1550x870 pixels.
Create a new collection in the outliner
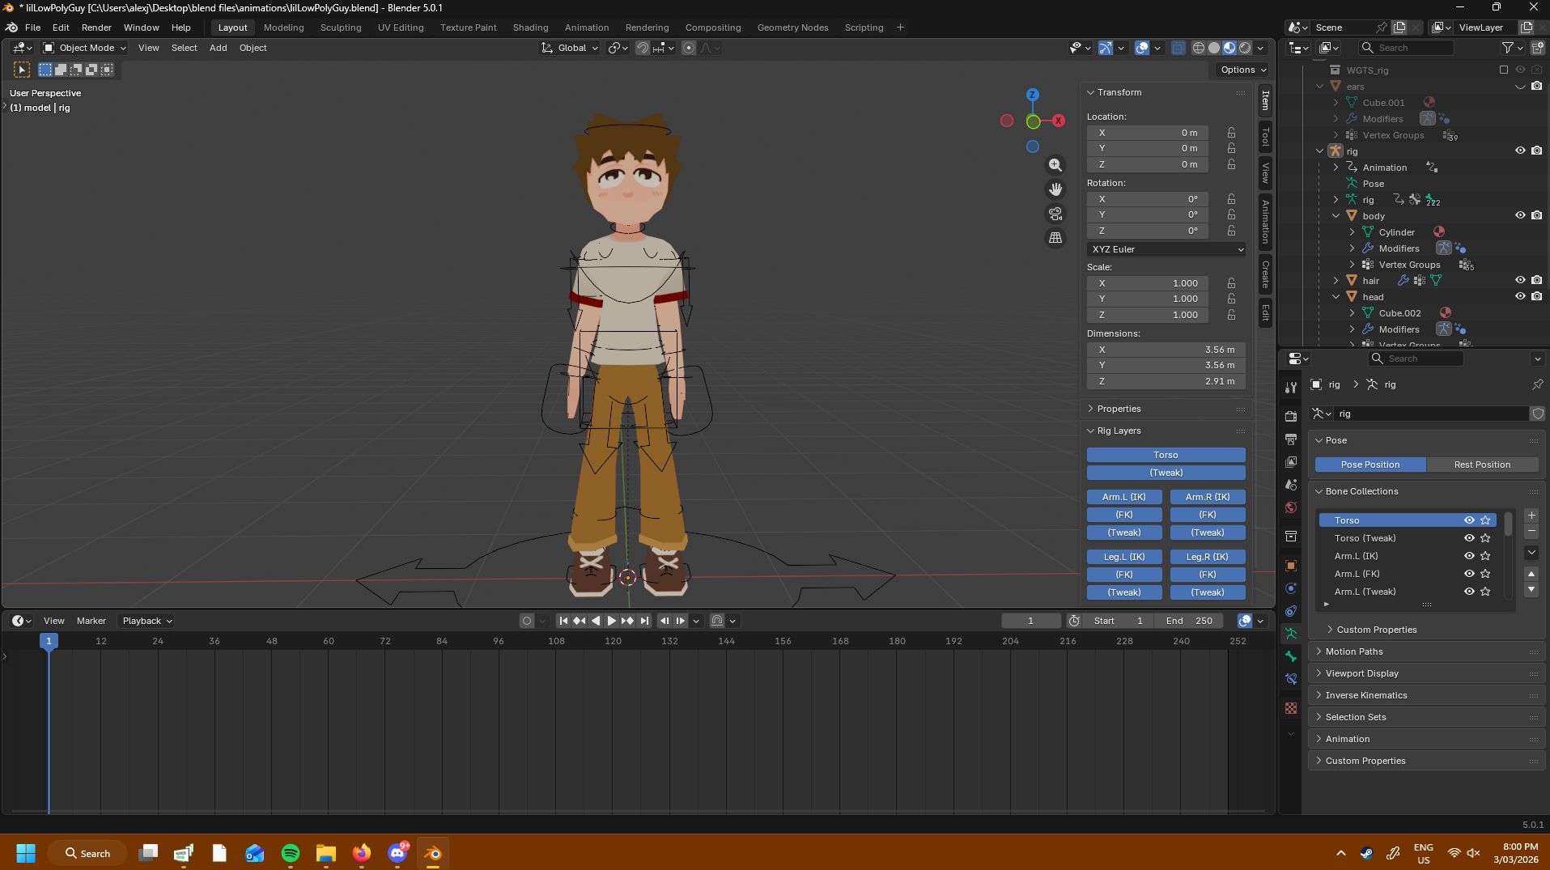[1539, 48]
